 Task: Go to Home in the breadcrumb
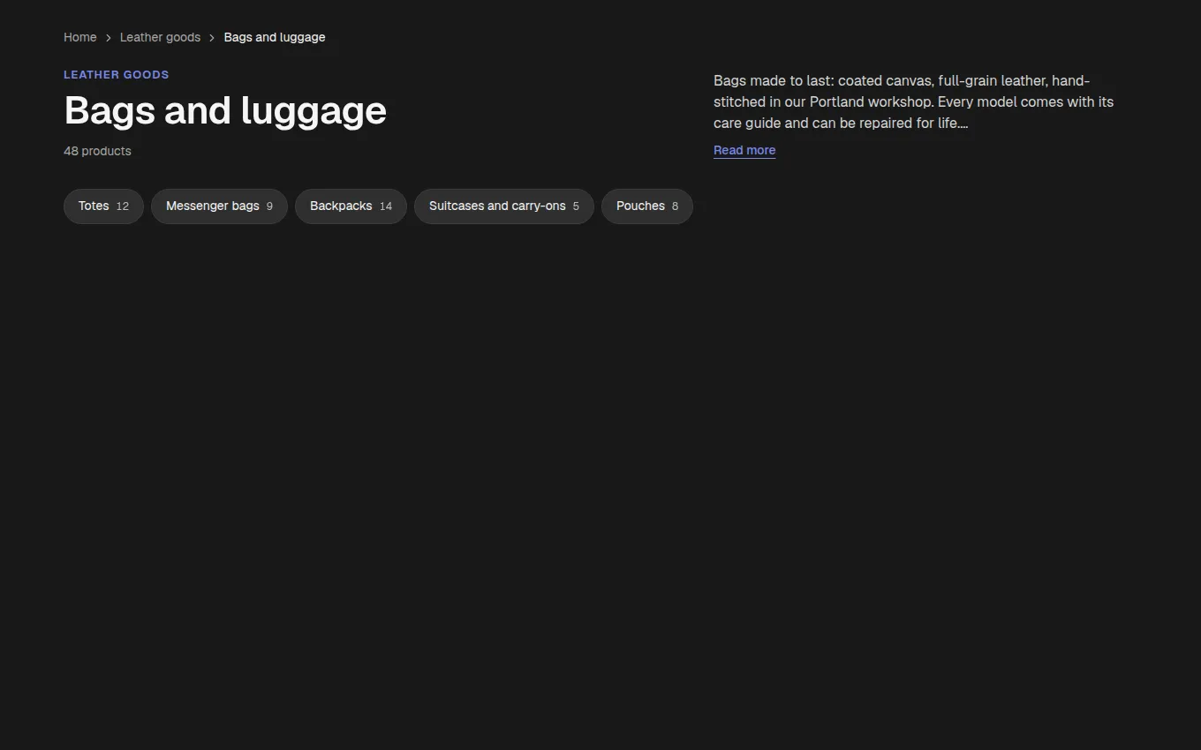click(80, 37)
